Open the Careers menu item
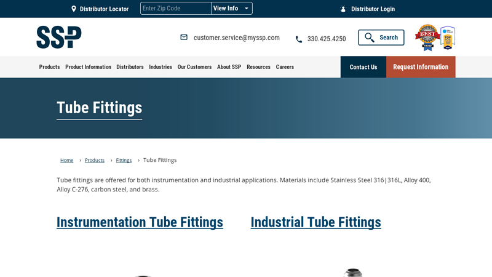Screen dimensions: 492x277 click(x=285, y=67)
